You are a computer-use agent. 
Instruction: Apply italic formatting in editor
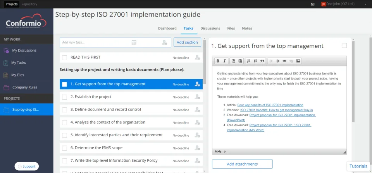[x=224, y=61]
